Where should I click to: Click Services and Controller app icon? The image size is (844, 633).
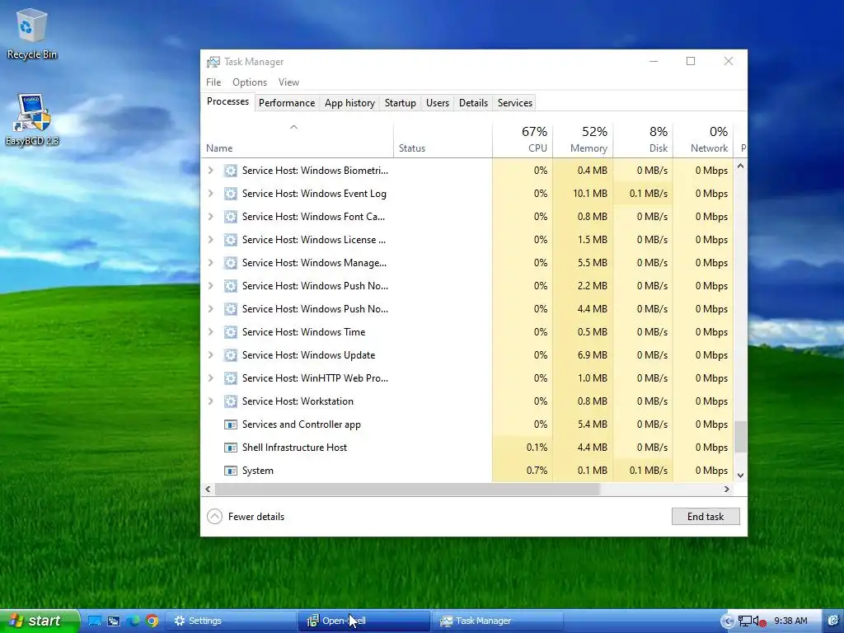pos(231,424)
